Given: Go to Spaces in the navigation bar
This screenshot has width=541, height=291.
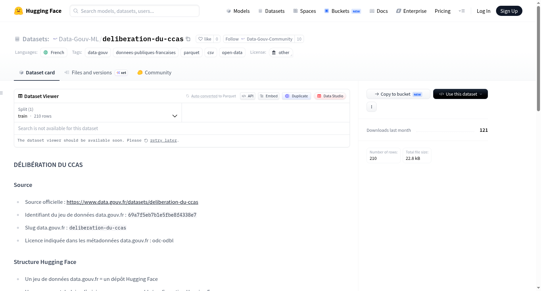Looking at the screenshot, I should (x=304, y=11).
